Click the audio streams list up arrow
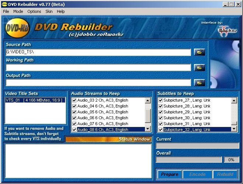243x184 pixels. tap(148, 100)
